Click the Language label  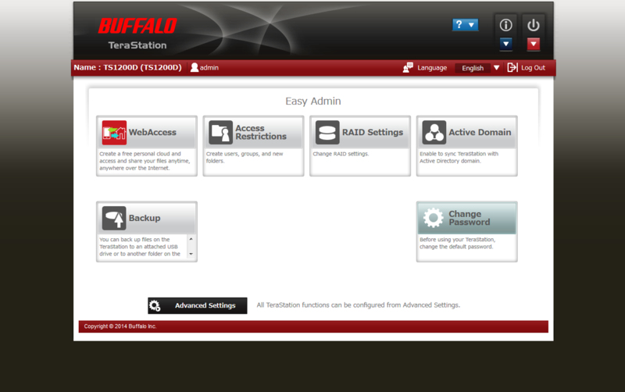(x=432, y=68)
